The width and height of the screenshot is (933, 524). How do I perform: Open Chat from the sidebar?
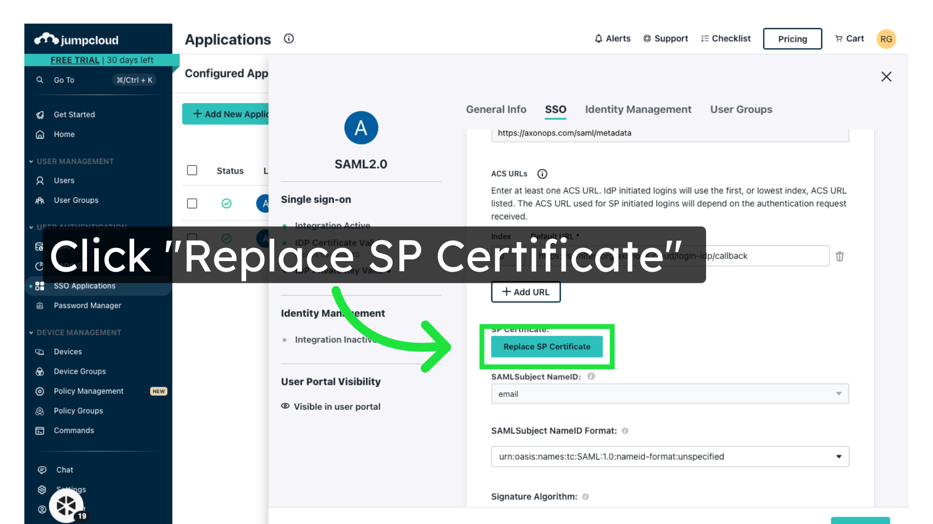pos(64,470)
